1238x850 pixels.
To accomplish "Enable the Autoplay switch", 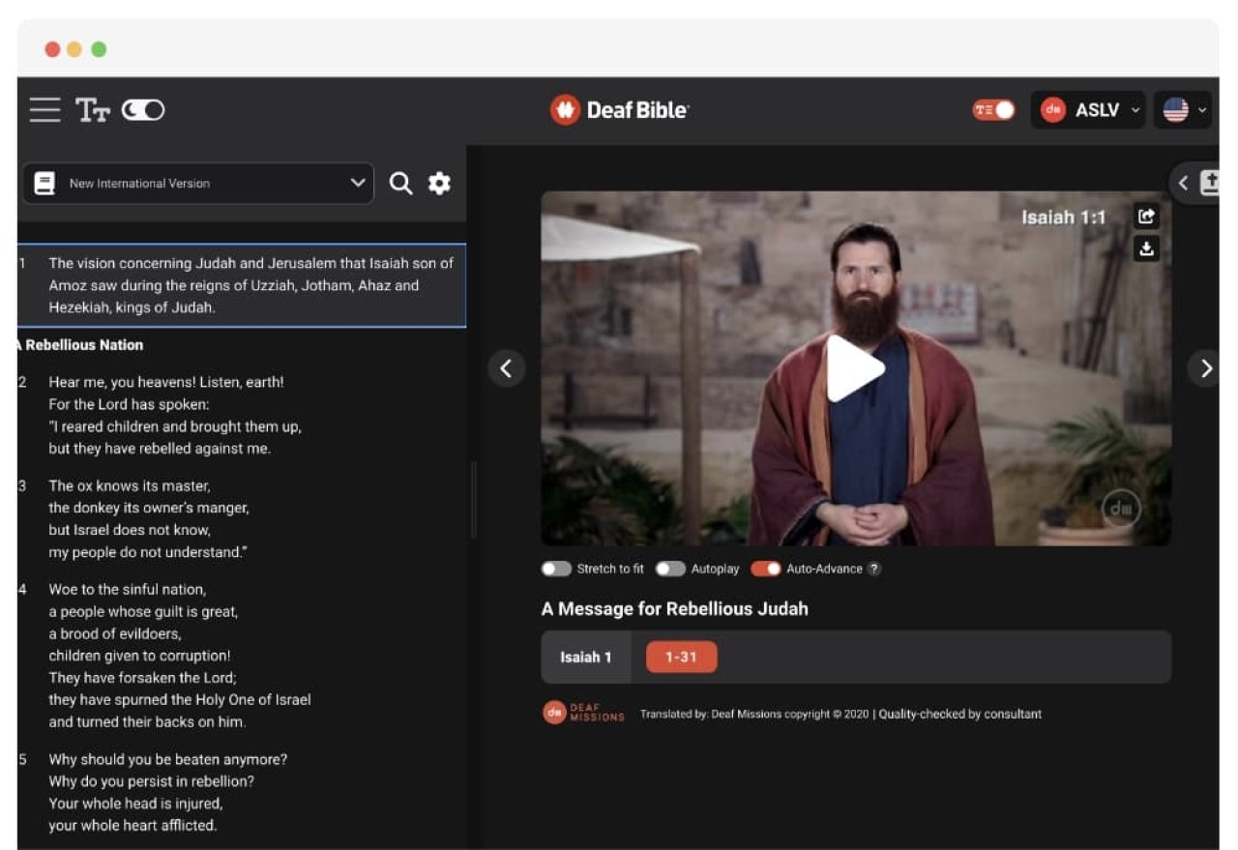I will (670, 569).
